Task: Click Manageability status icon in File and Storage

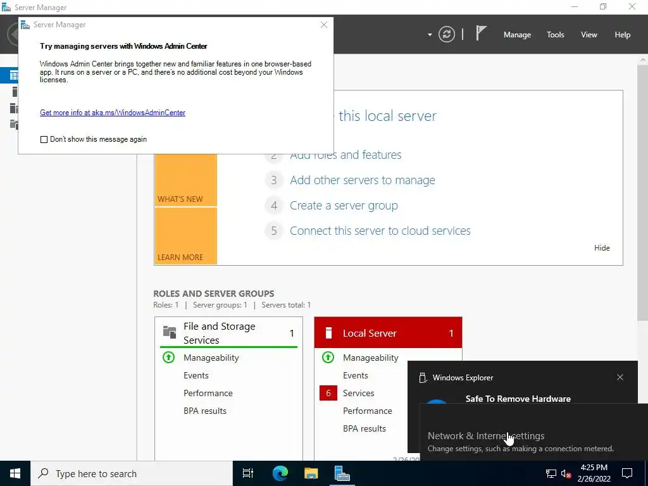Action: point(168,358)
